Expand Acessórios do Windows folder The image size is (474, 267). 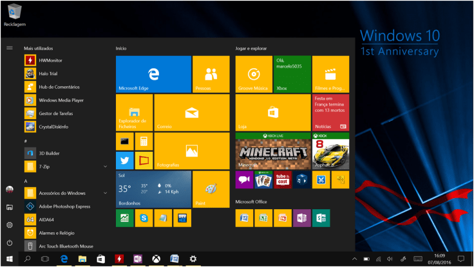click(105, 193)
